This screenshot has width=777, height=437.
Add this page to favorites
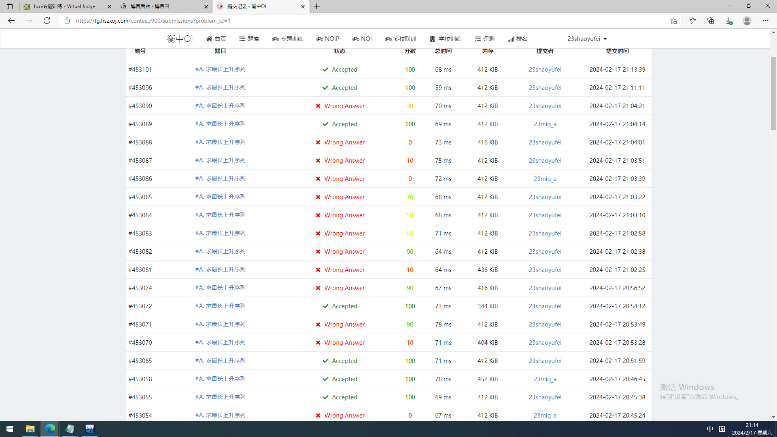pos(673,21)
